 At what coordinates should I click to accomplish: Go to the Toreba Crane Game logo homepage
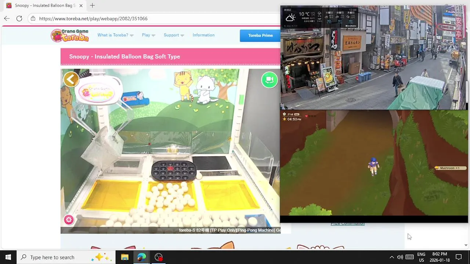[70, 35]
